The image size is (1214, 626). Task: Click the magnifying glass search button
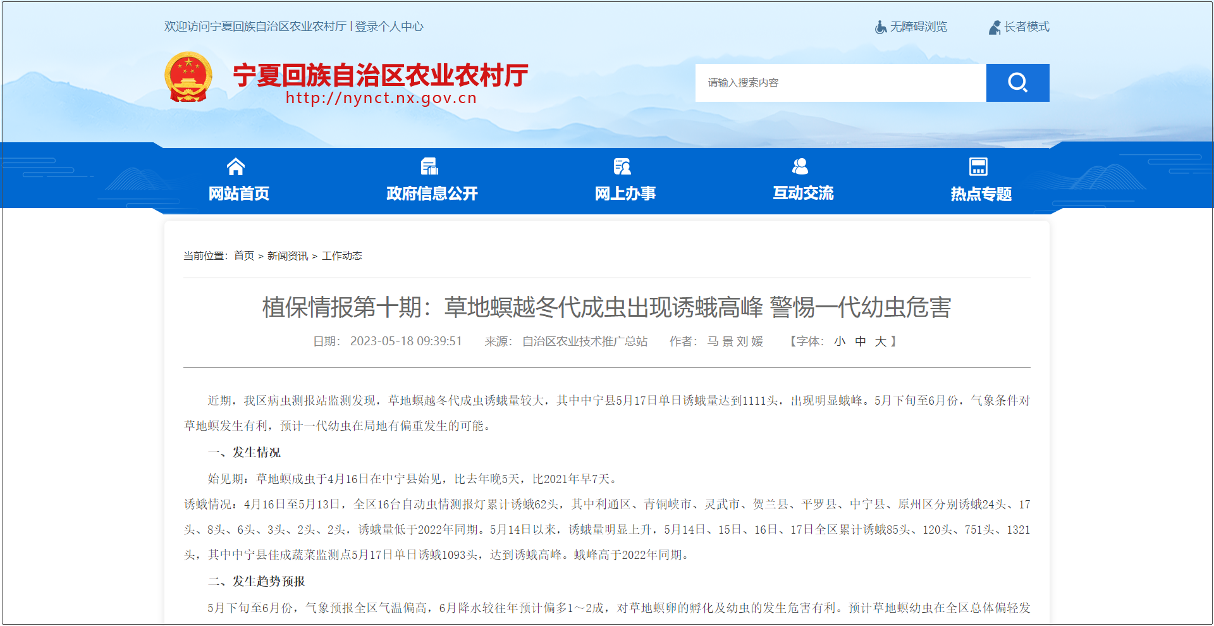1017,83
